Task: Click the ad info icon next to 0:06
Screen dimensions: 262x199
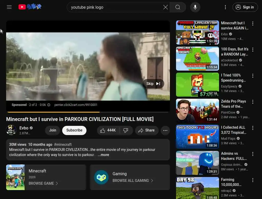Action: pos(49,105)
